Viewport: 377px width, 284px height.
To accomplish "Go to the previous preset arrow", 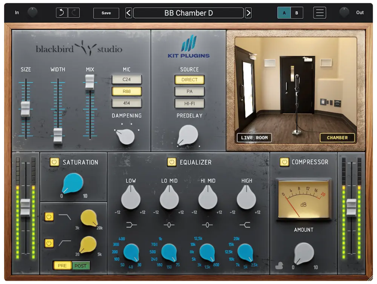I will [x=129, y=13].
